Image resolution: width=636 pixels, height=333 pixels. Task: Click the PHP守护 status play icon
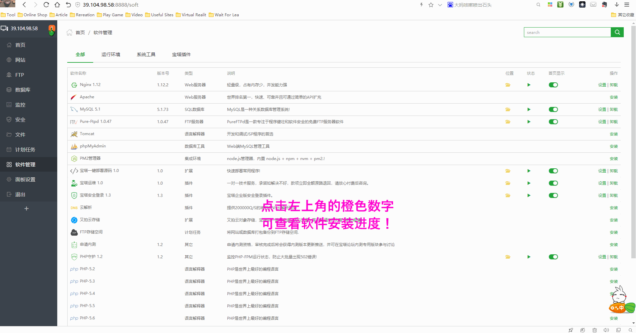point(529,257)
